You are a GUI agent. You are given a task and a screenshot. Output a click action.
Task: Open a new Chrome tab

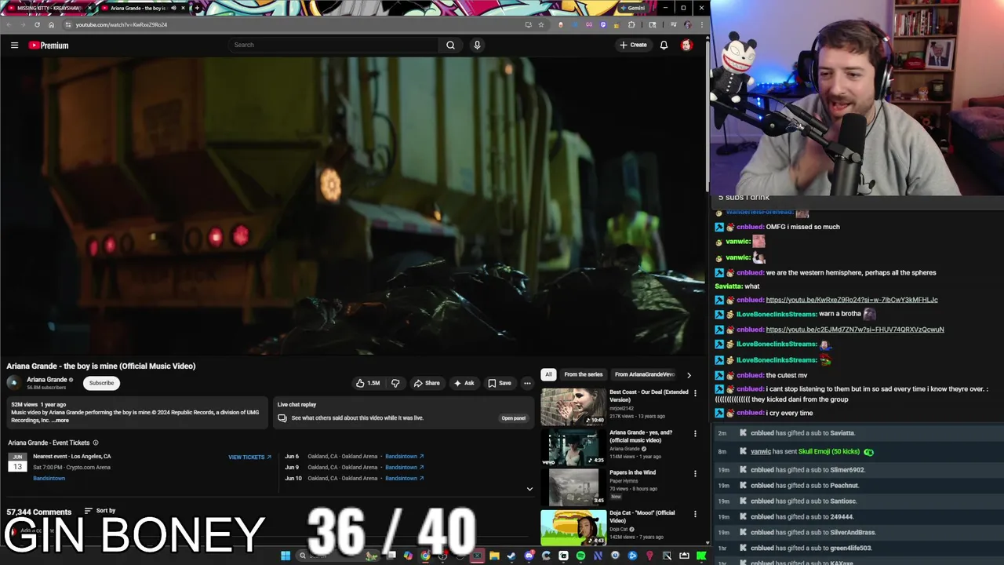[197, 8]
